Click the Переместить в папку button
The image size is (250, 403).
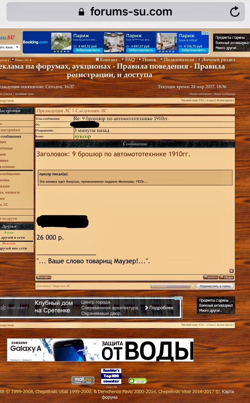(x=215, y=286)
